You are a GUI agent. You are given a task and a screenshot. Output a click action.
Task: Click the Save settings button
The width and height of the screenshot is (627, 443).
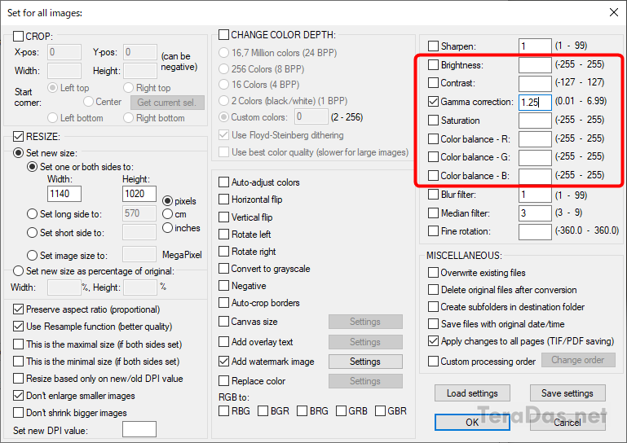coord(567,393)
